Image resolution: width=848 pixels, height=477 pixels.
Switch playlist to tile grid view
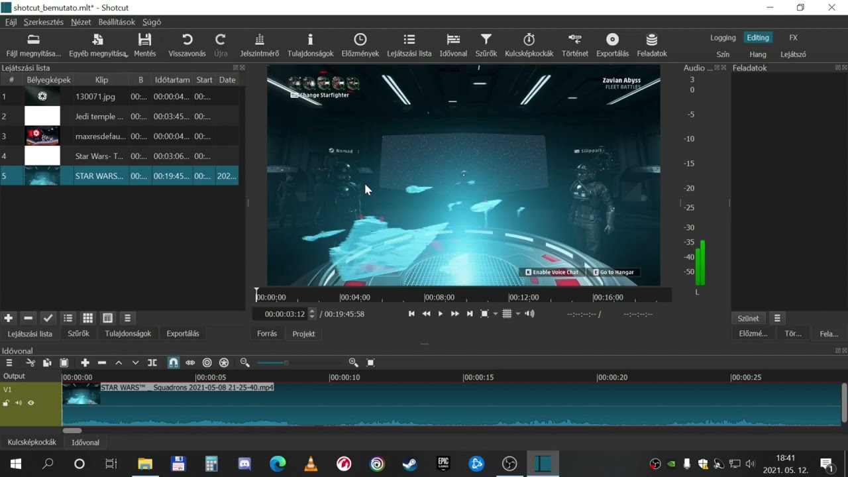[x=87, y=318]
